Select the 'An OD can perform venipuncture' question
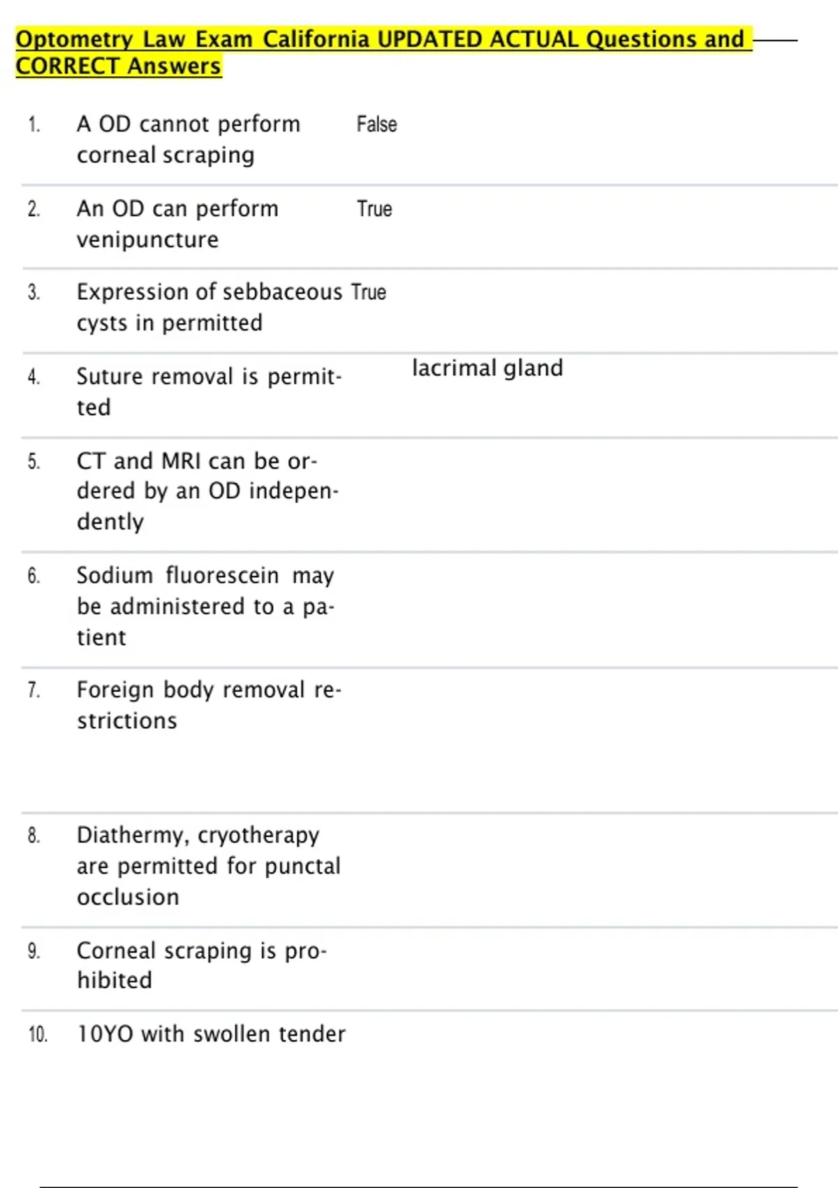Screen dimensions: 838x1188 [x=177, y=224]
